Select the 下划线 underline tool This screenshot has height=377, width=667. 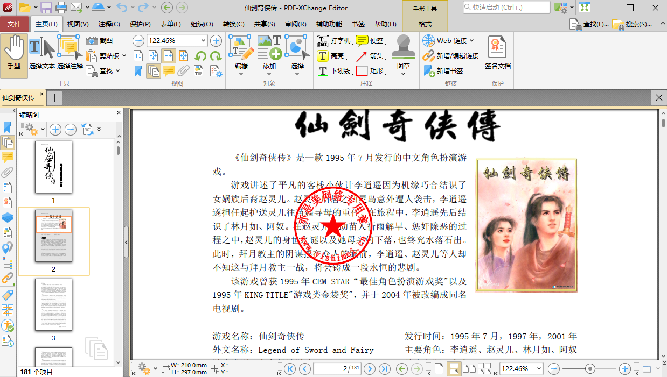click(x=335, y=70)
